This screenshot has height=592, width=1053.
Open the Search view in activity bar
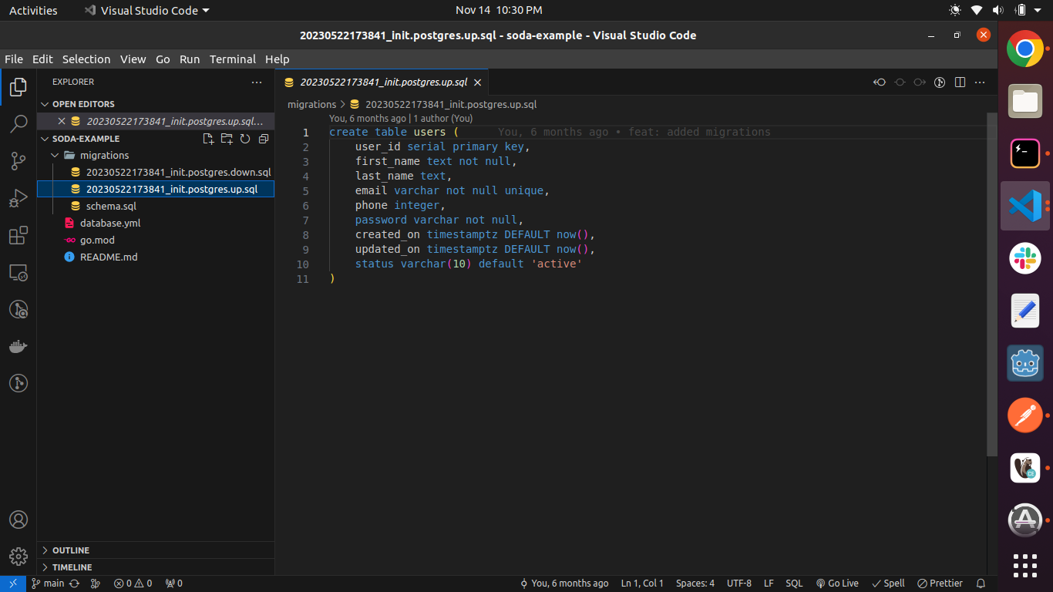click(19, 123)
